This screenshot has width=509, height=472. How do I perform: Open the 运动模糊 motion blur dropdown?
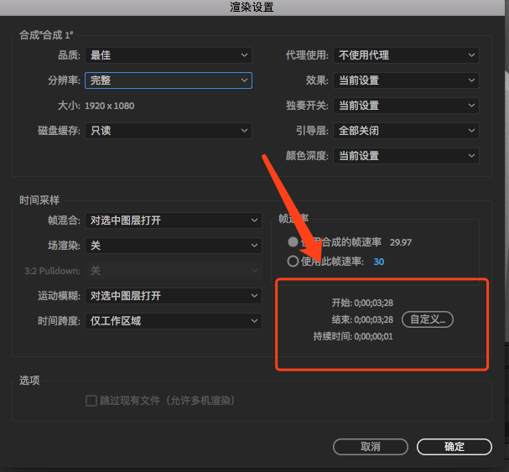pos(174,296)
